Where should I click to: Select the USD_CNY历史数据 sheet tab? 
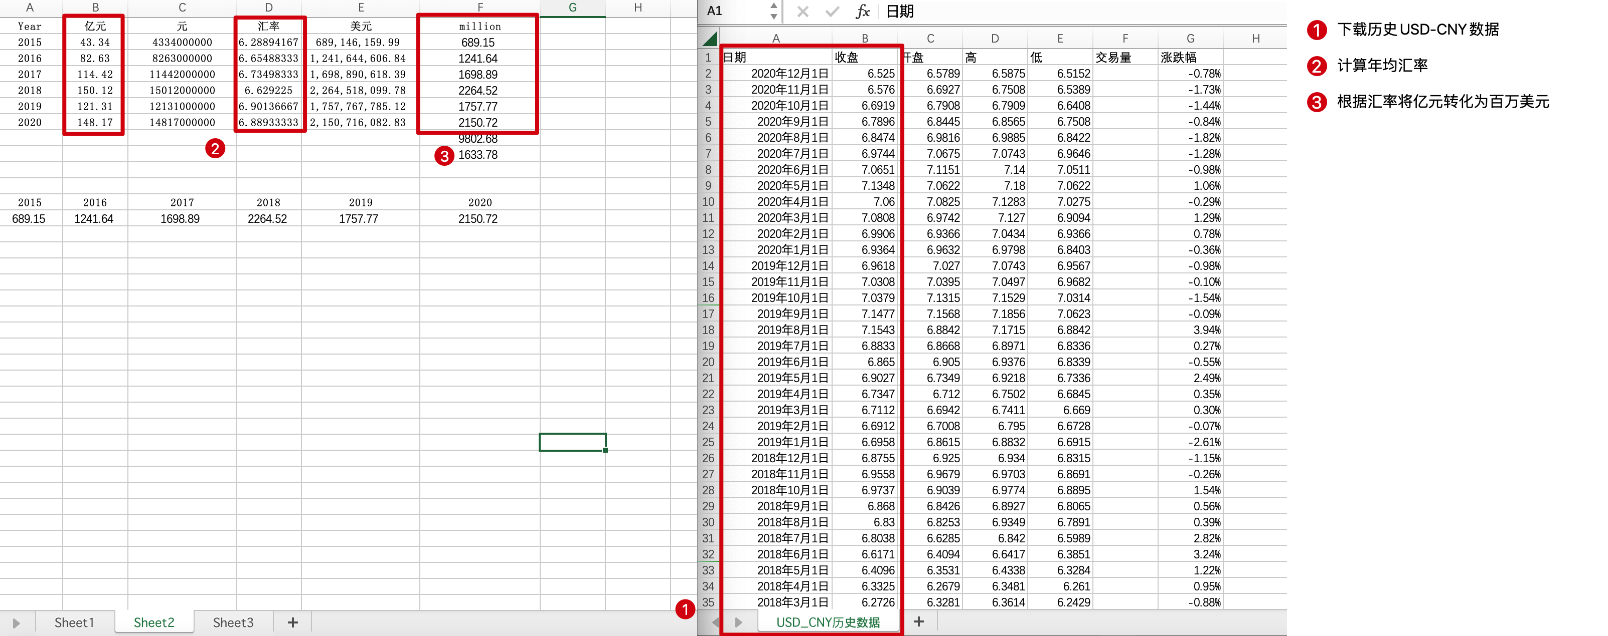pos(828,622)
